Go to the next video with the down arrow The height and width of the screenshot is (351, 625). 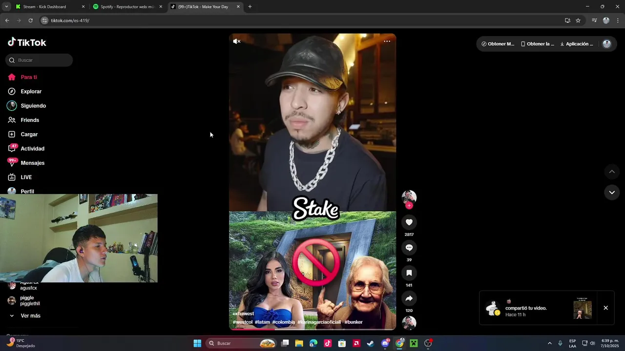[612, 193]
